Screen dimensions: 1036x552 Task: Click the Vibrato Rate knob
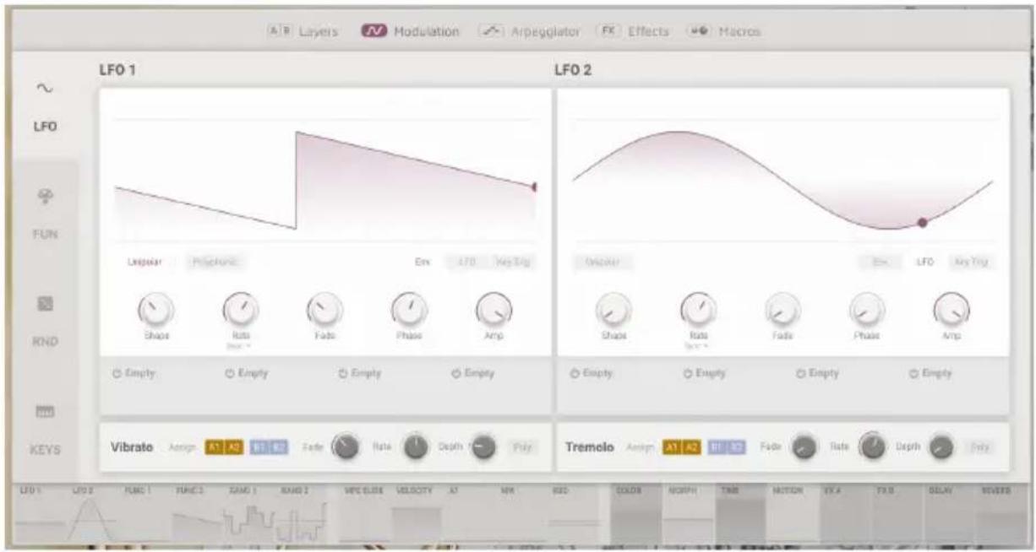point(416,446)
